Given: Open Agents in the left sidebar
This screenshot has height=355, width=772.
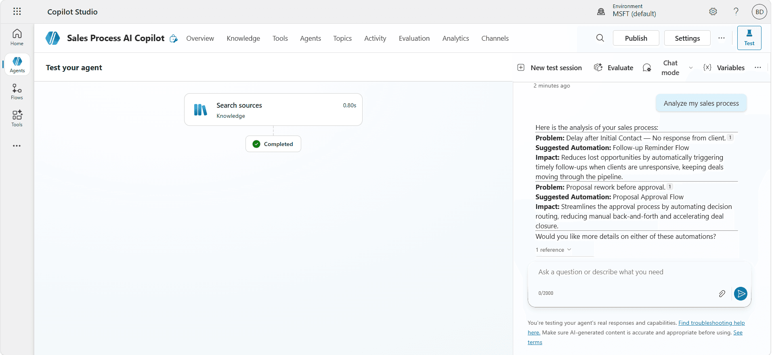Looking at the screenshot, I should point(17,65).
